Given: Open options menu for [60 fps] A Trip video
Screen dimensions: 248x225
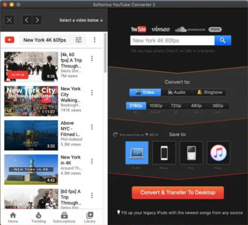Looking at the screenshot, I should coord(92,195).
